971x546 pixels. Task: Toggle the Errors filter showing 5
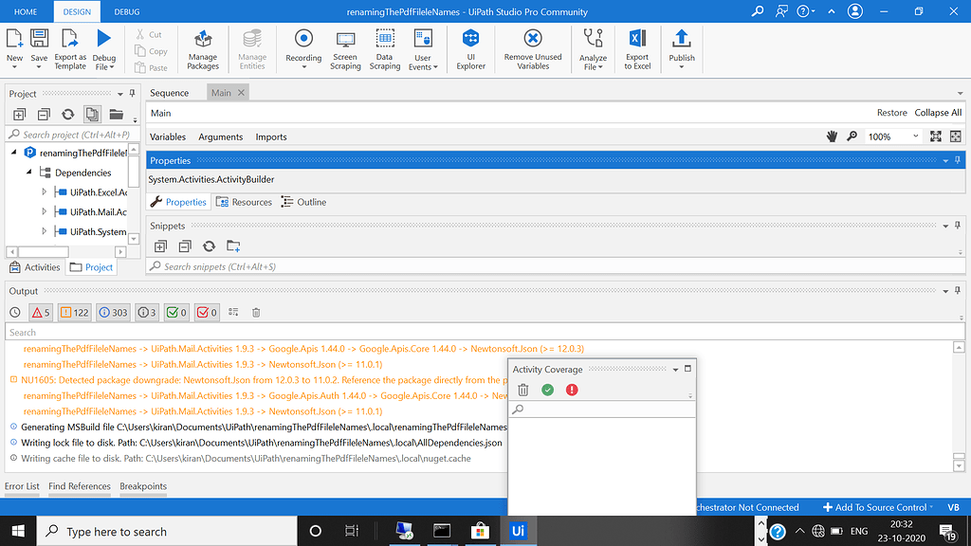click(40, 312)
